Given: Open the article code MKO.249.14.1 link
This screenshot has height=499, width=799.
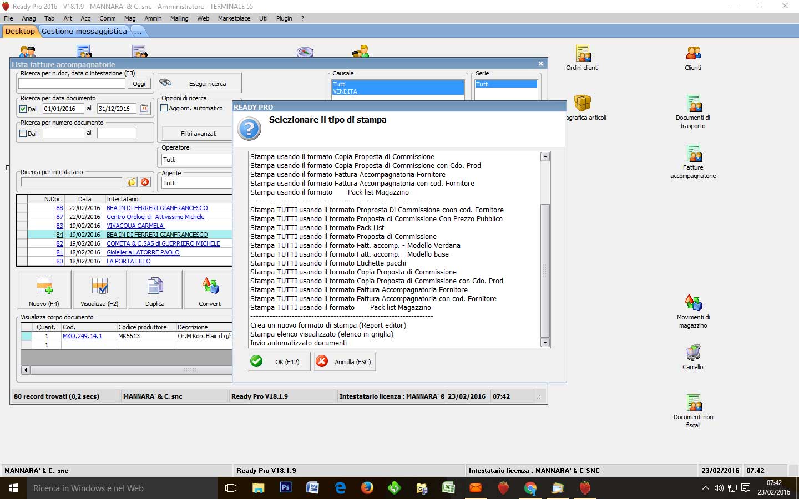Looking at the screenshot, I should pyautogui.click(x=82, y=336).
